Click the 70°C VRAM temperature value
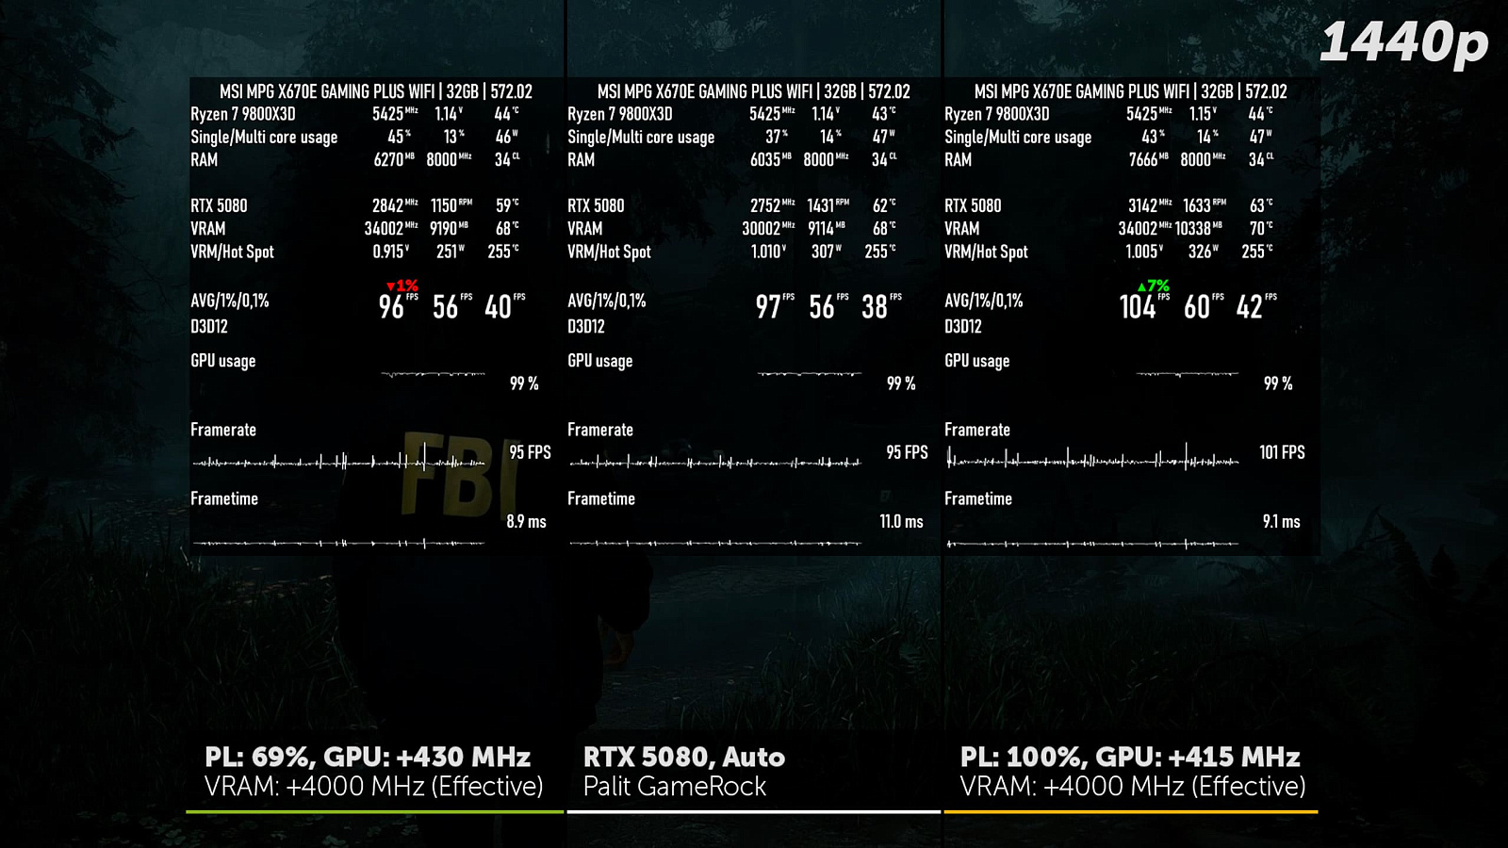 tap(1261, 229)
